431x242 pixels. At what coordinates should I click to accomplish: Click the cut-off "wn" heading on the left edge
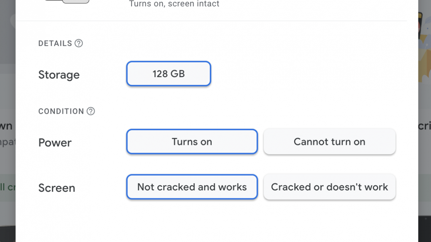[6, 126]
